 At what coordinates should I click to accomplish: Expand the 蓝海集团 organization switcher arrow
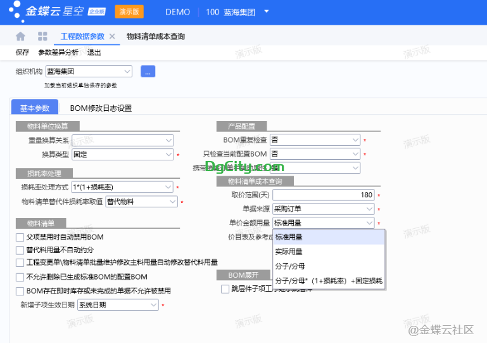click(x=267, y=12)
